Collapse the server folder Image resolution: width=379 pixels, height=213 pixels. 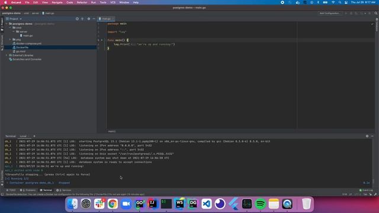[14, 31]
